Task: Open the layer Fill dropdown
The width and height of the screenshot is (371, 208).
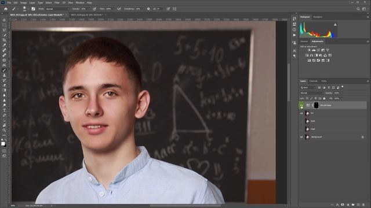Action: 341,98
